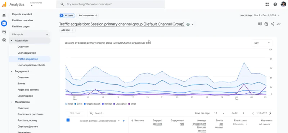Open User acquisition report

[27, 53]
